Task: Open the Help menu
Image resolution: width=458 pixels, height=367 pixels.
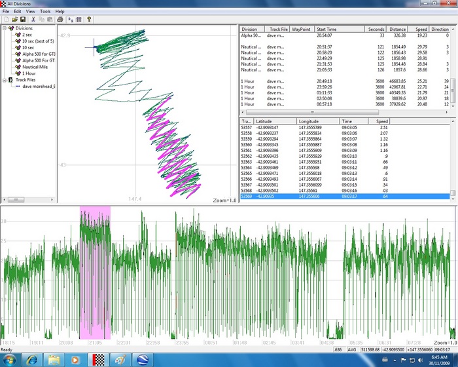Action: 60,11
